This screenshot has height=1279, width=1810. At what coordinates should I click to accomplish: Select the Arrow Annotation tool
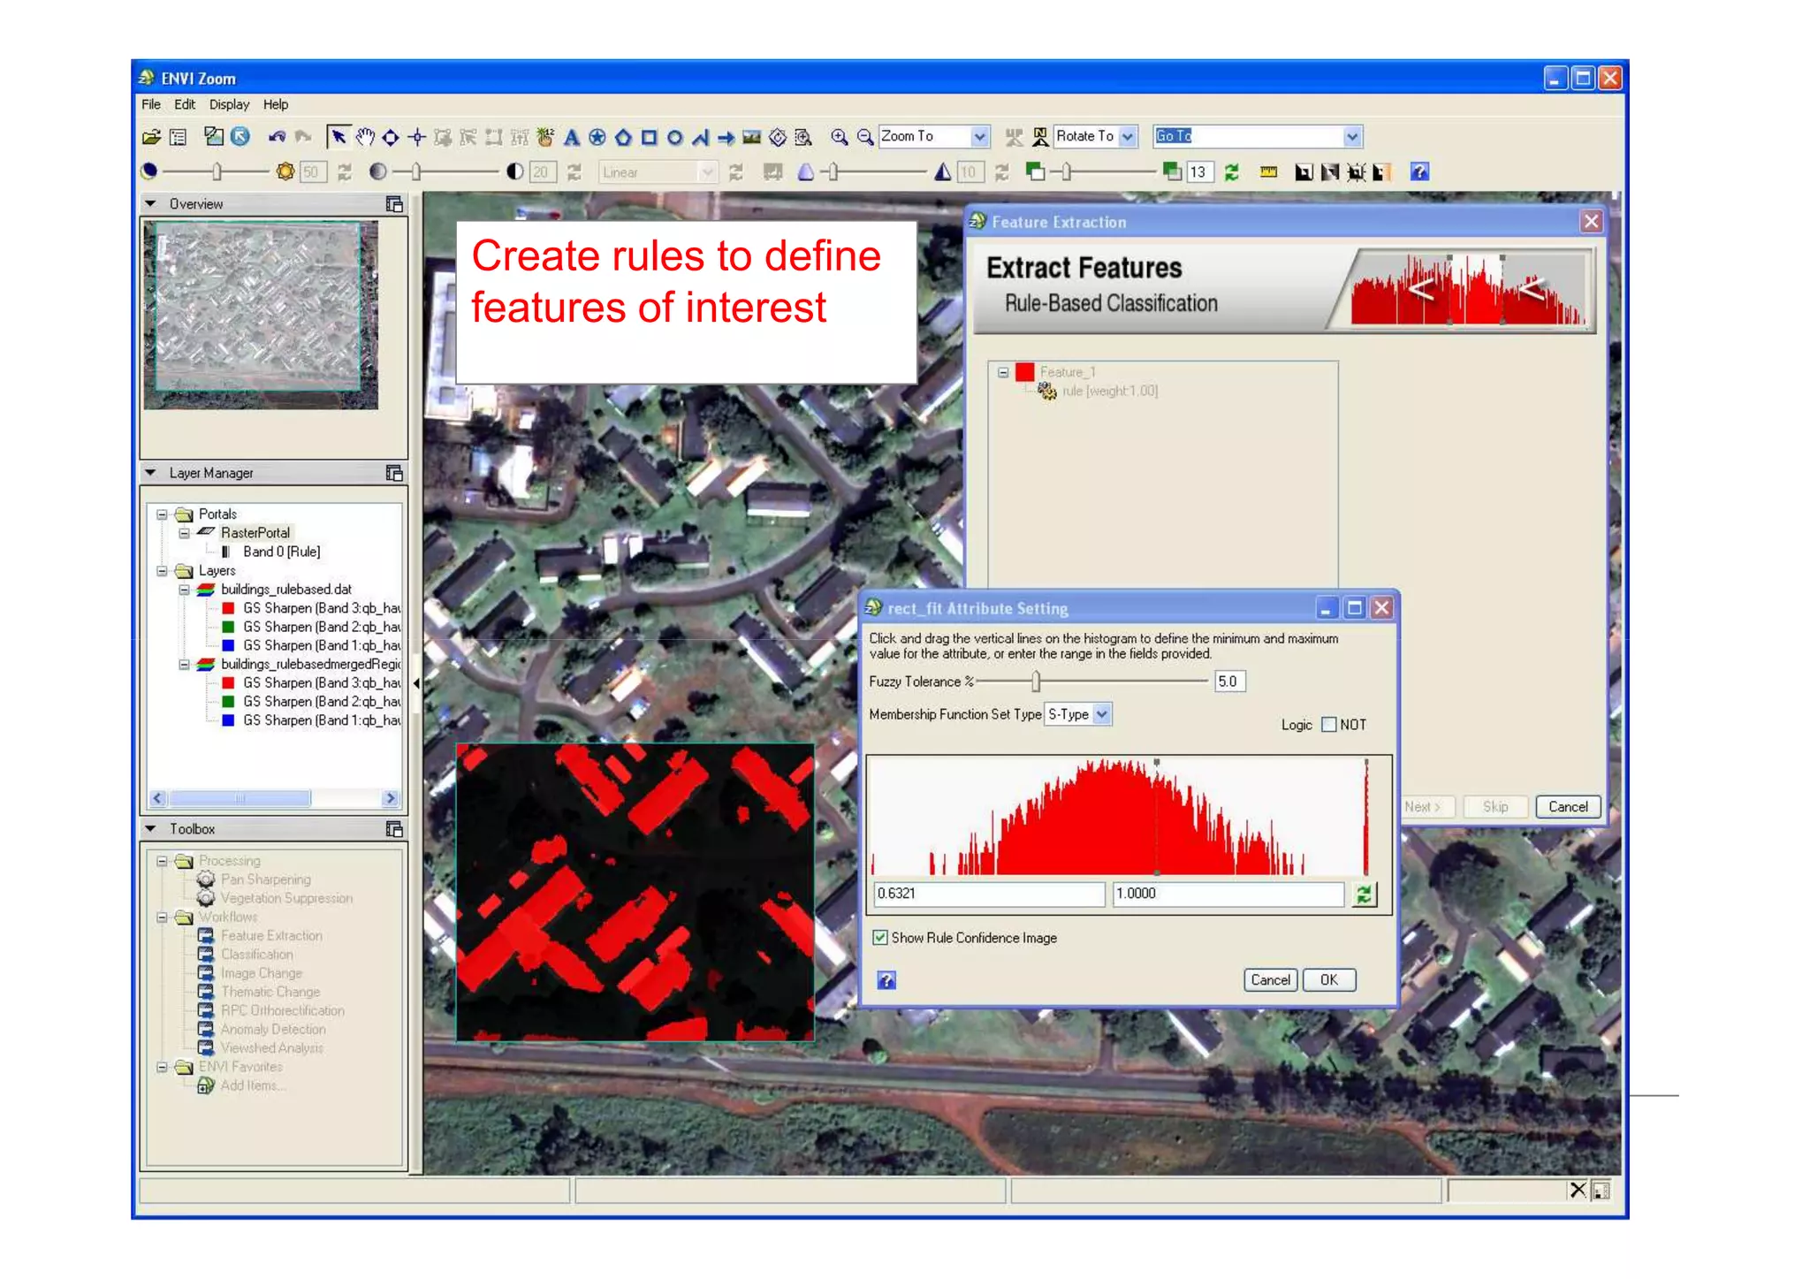tap(726, 137)
